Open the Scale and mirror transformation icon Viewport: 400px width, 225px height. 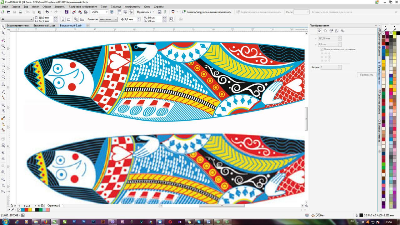331,31
